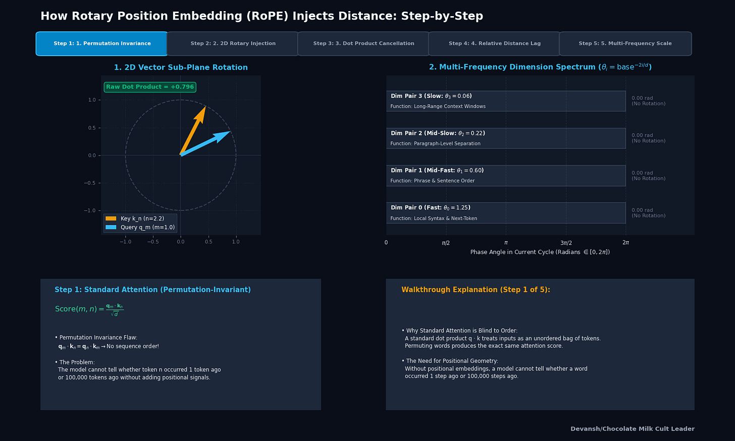Click the Phase Angle in Current Cycle axis label
The height and width of the screenshot is (441, 735).
pos(540,252)
